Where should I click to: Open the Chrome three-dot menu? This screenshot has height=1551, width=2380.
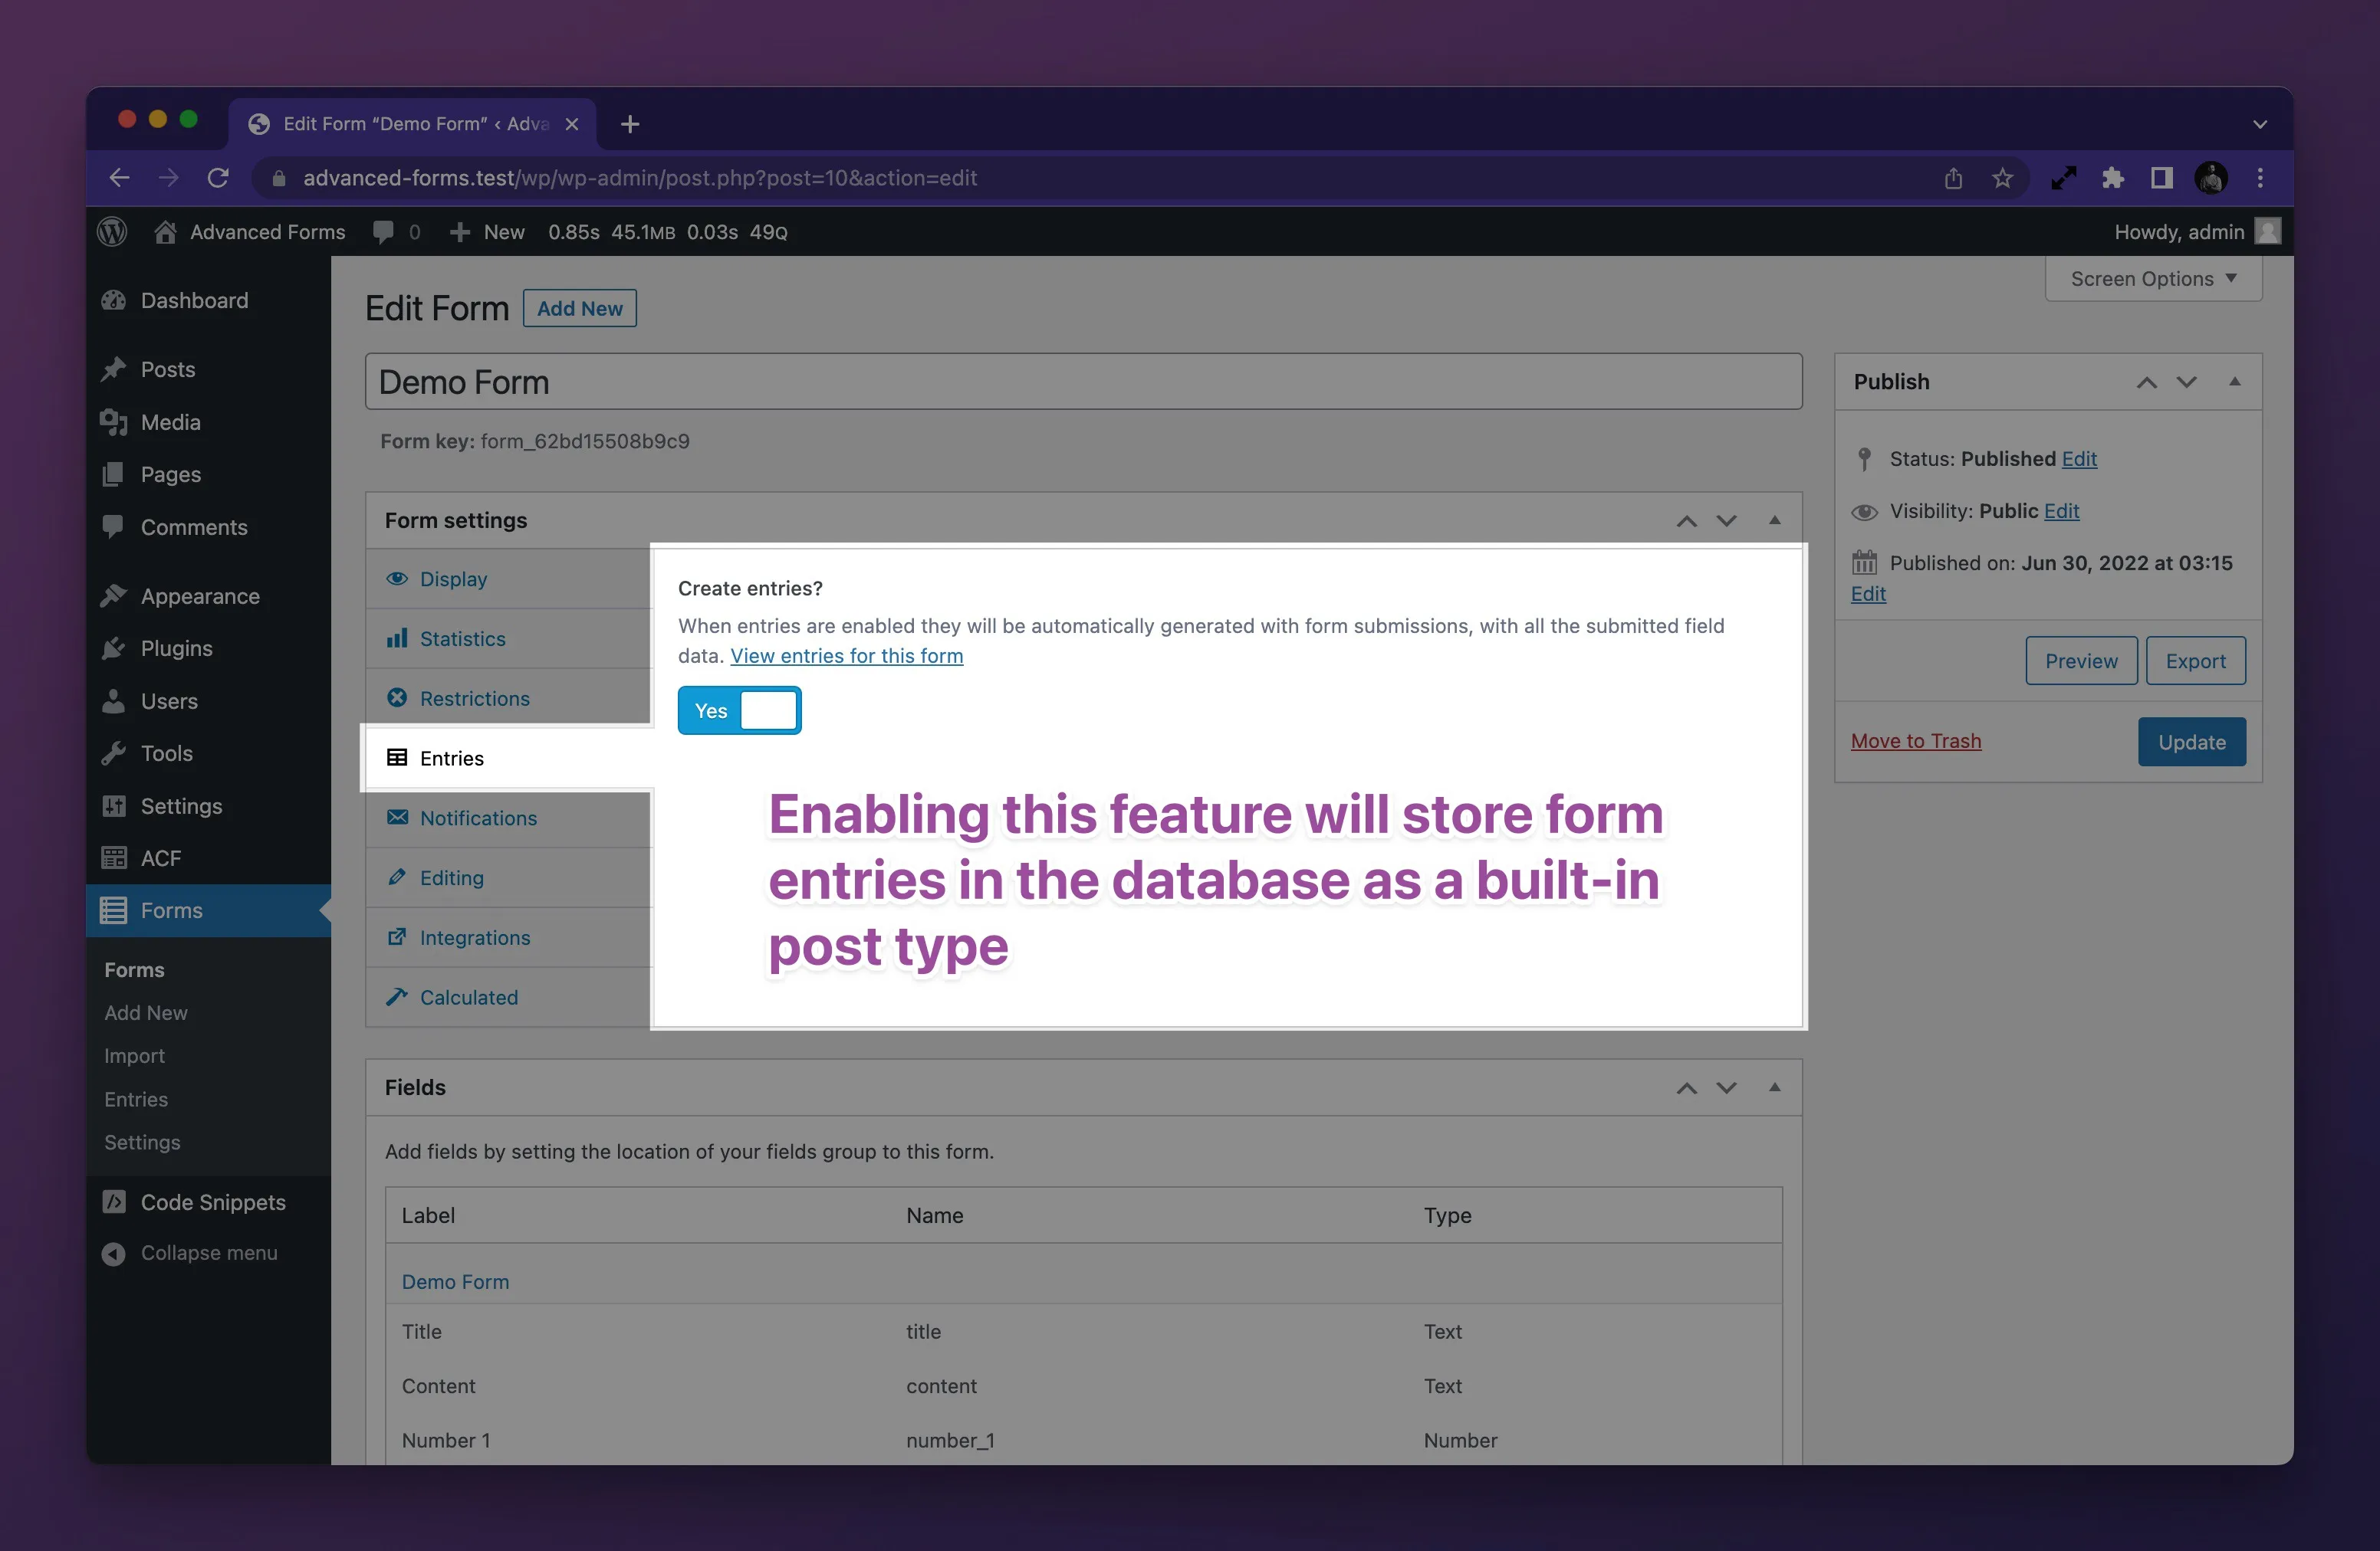point(2260,178)
